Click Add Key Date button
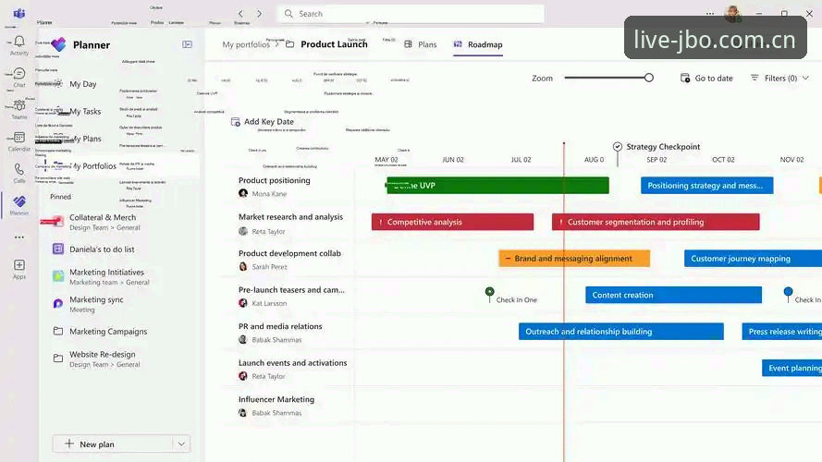Viewport: 822px width, 462px height. [x=263, y=122]
